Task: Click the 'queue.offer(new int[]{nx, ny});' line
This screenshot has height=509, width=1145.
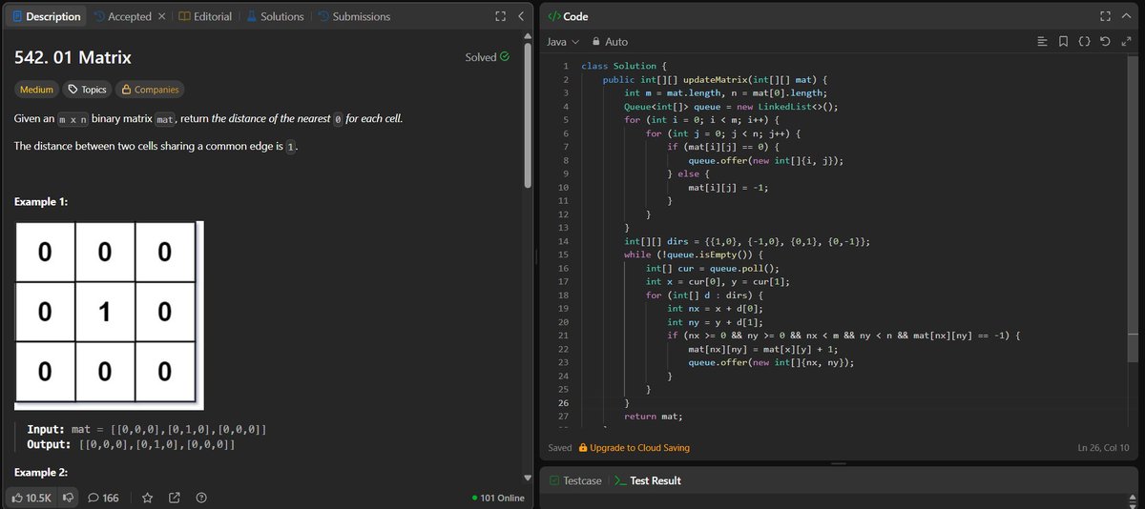Action: point(771,362)
